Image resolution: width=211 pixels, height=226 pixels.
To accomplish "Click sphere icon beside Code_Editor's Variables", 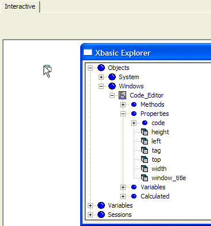I will tap(134, 187).
